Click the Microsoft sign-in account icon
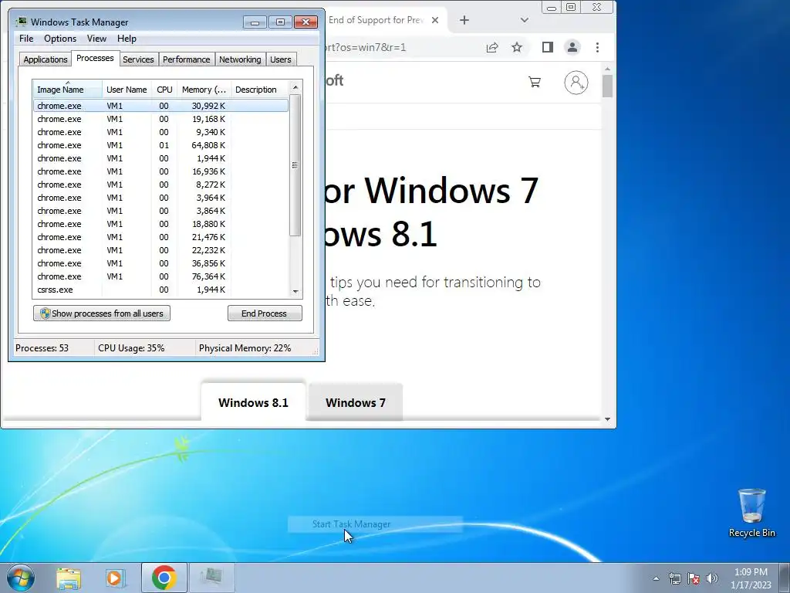 click(576, 82)
